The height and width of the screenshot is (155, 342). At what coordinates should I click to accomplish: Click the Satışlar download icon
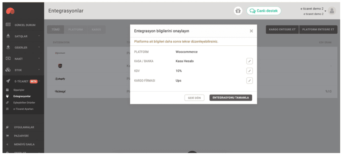8,36
